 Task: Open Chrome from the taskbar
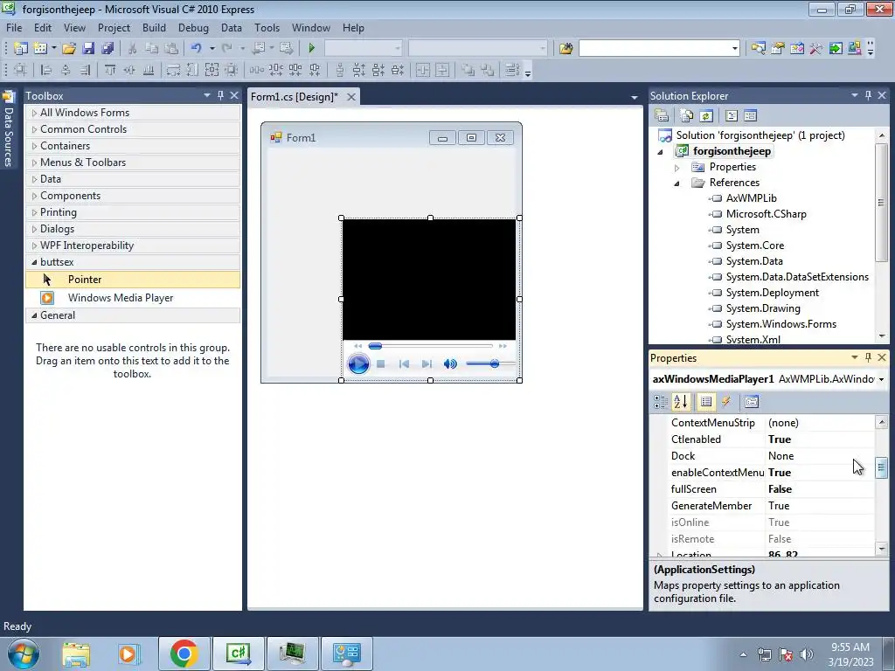184,654
